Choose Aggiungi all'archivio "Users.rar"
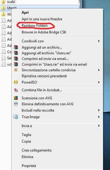 point(46,53)
